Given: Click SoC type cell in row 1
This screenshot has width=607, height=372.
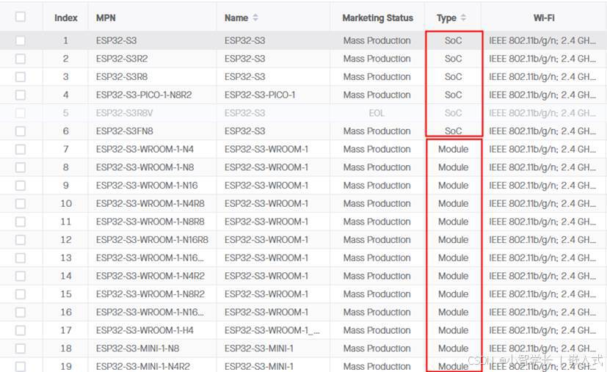Looking at the screenshot, I should click(454, 40).
